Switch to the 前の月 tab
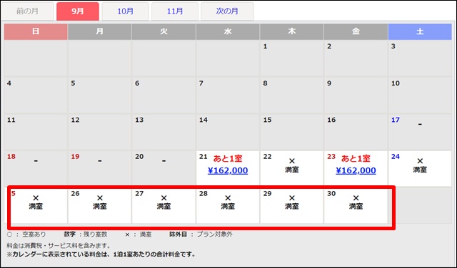This screenshot has width=457, height=268. (27, 11)
